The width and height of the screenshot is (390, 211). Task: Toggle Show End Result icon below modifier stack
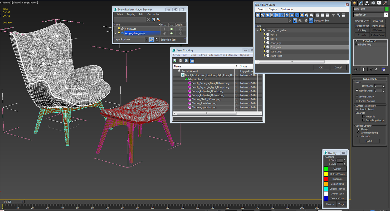(364, 69)
